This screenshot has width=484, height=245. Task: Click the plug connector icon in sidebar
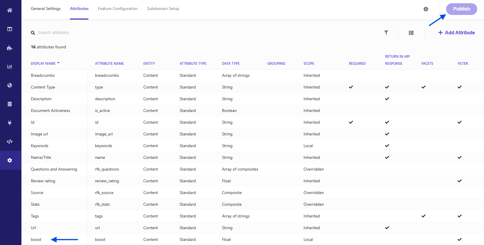[10, 123]
